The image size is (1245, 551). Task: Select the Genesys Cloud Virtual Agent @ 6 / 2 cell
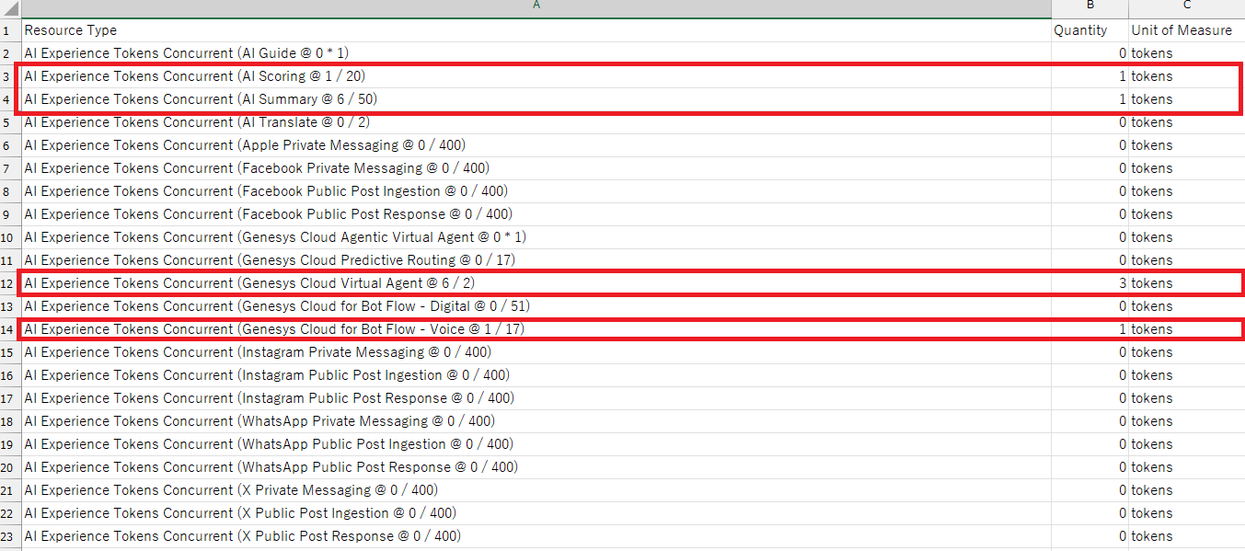(x=249, y=283)
